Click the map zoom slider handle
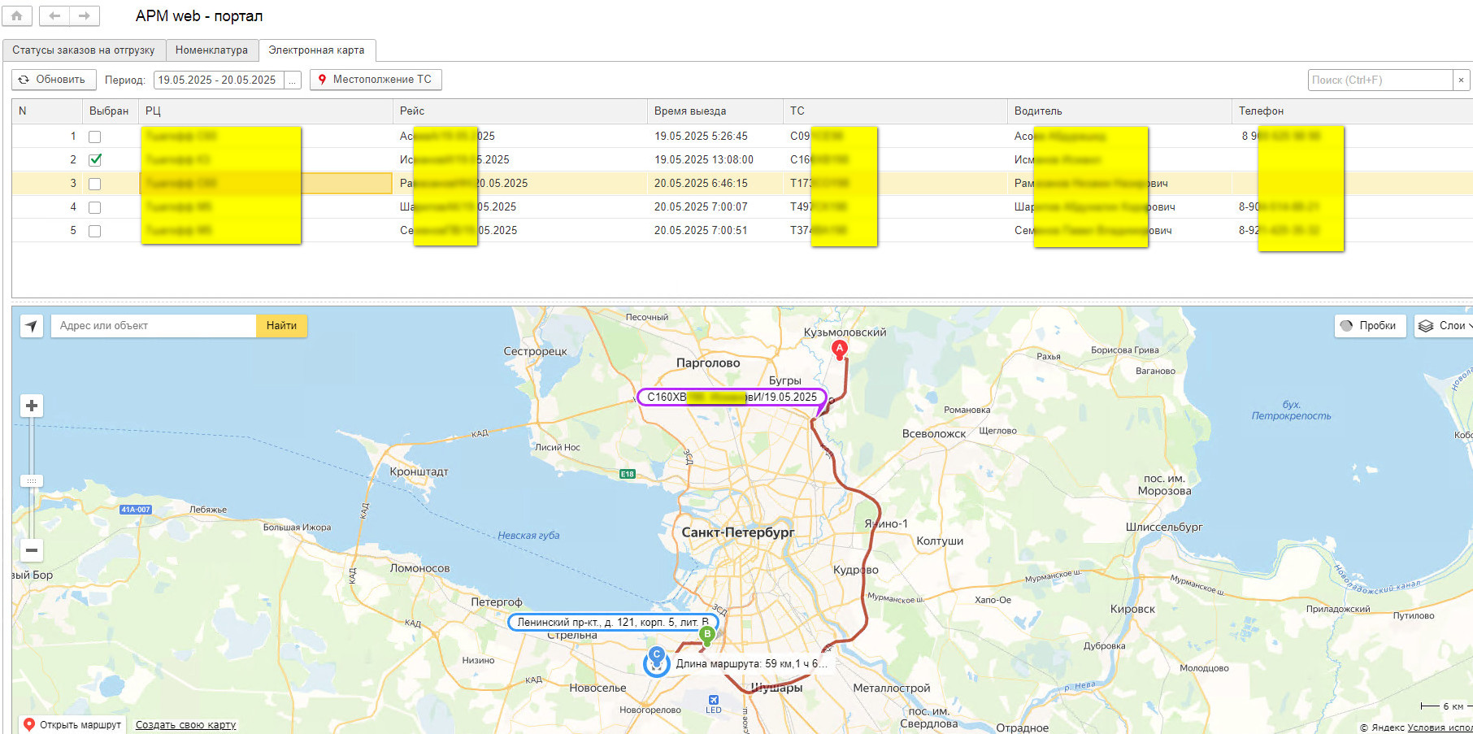 [32, 481]
